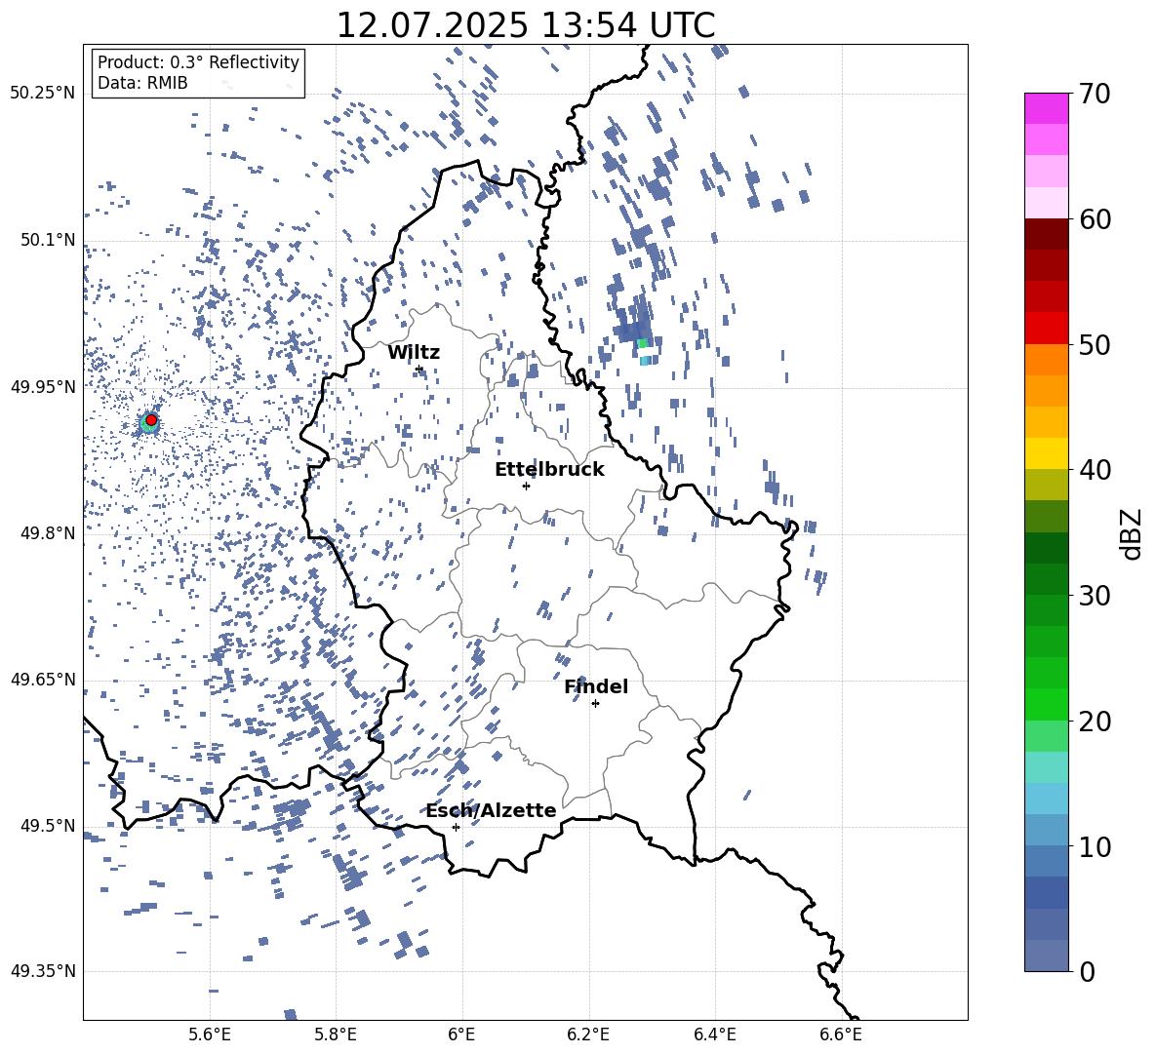
Task: Click the colorbar tick label 30
Action: coord(1095,596)
